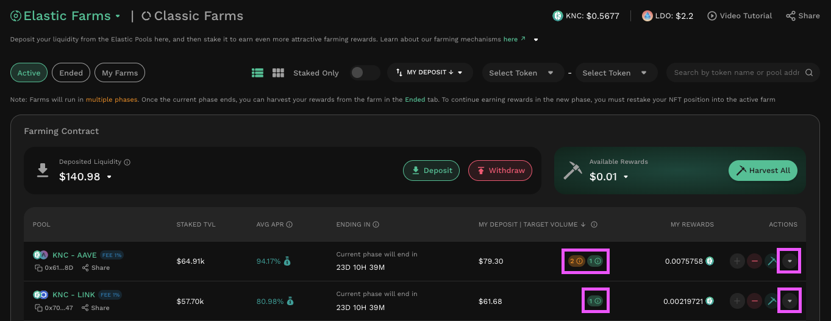The image size is (831, 321).
Task: Toggle the Staked Only switch
Action: point(365,73)
